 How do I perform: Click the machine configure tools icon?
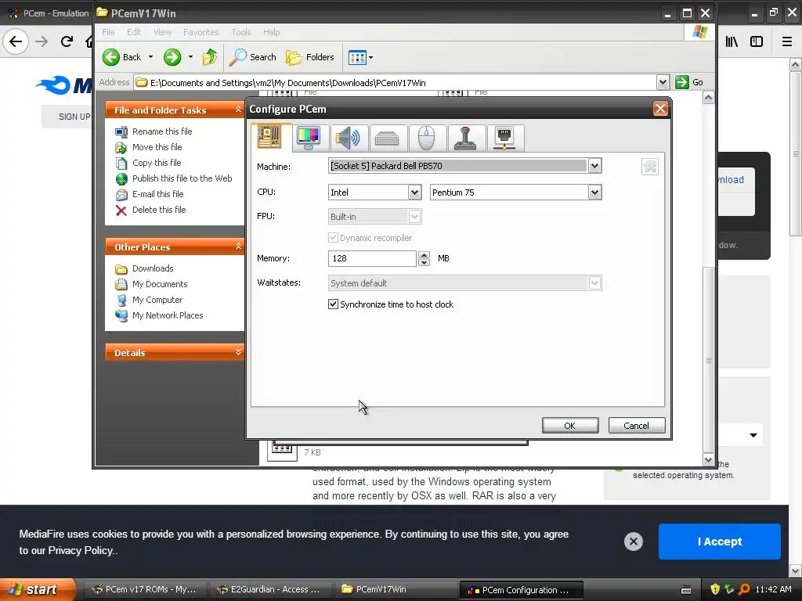(x=649, y=167)
